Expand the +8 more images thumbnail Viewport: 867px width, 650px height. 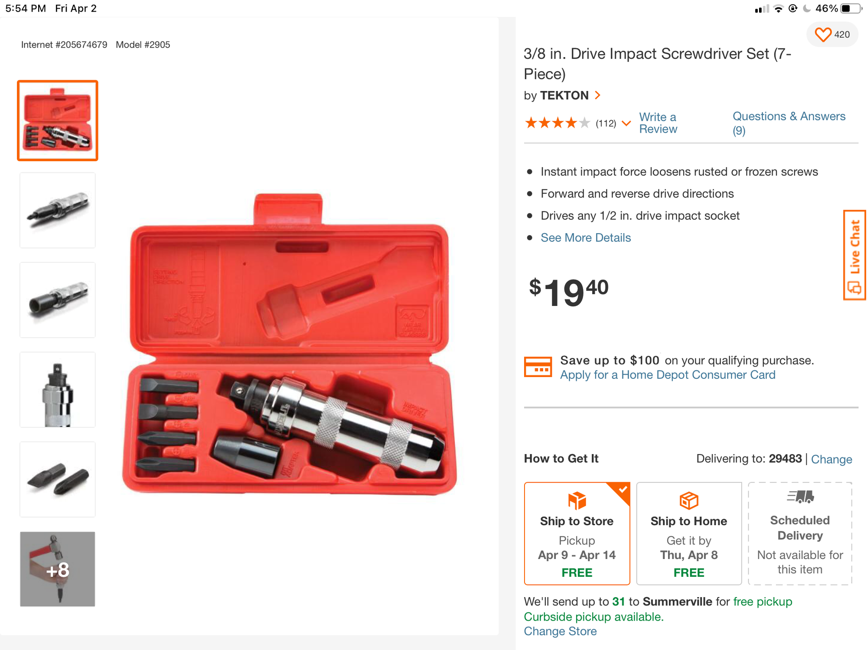[x=58, y=569]
